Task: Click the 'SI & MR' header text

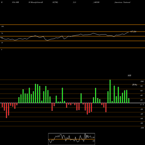Action: pos(15,2)
